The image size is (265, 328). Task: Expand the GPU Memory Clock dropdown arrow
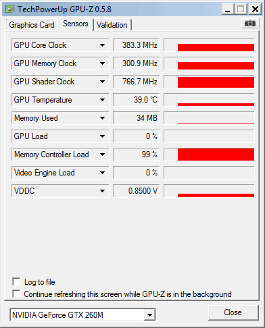(x=102, y=63)
